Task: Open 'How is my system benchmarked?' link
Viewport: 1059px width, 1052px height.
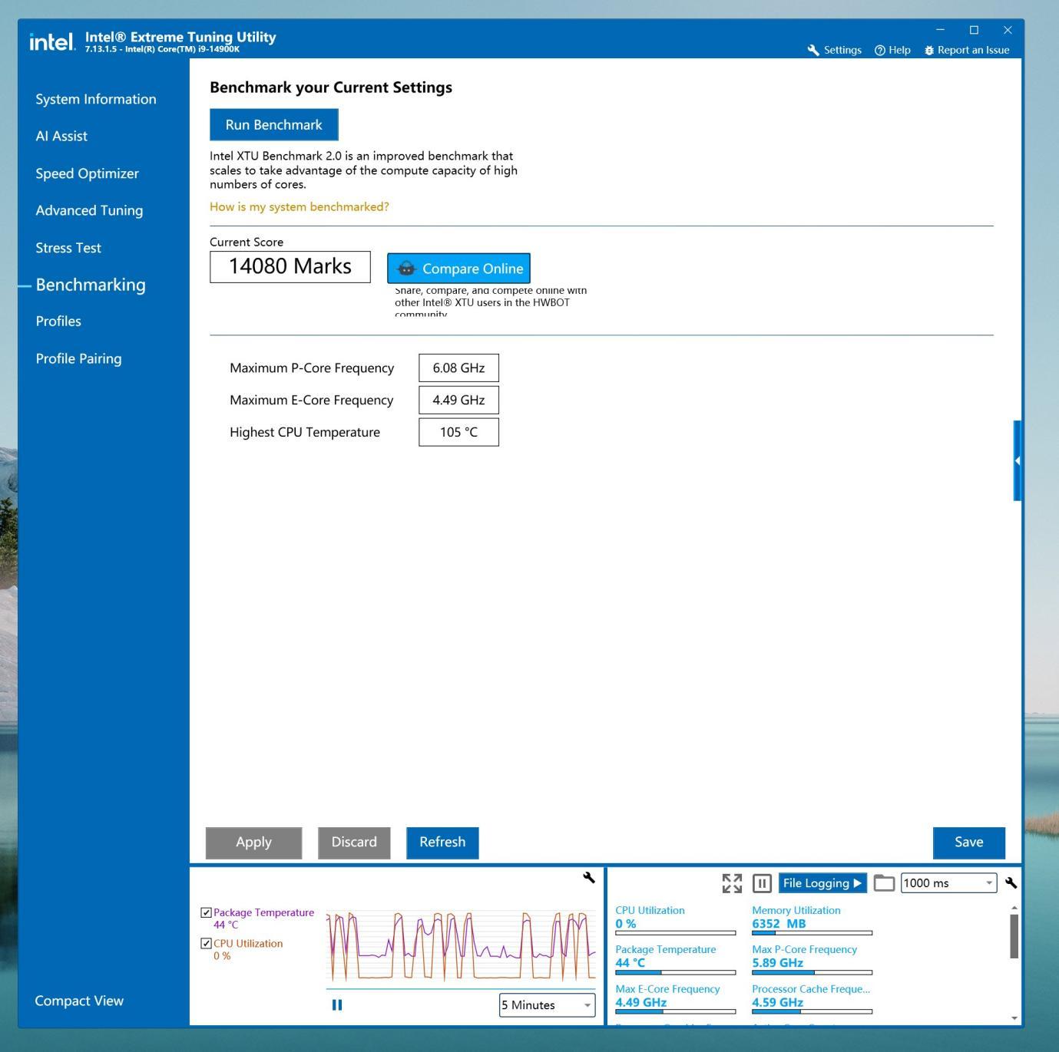Action: tap(299, 206)
